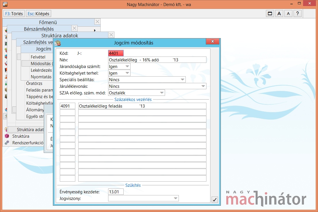Click the code cell containing 4091
The height and width of the screenshot is (212, 318).
tap(68, 106)
